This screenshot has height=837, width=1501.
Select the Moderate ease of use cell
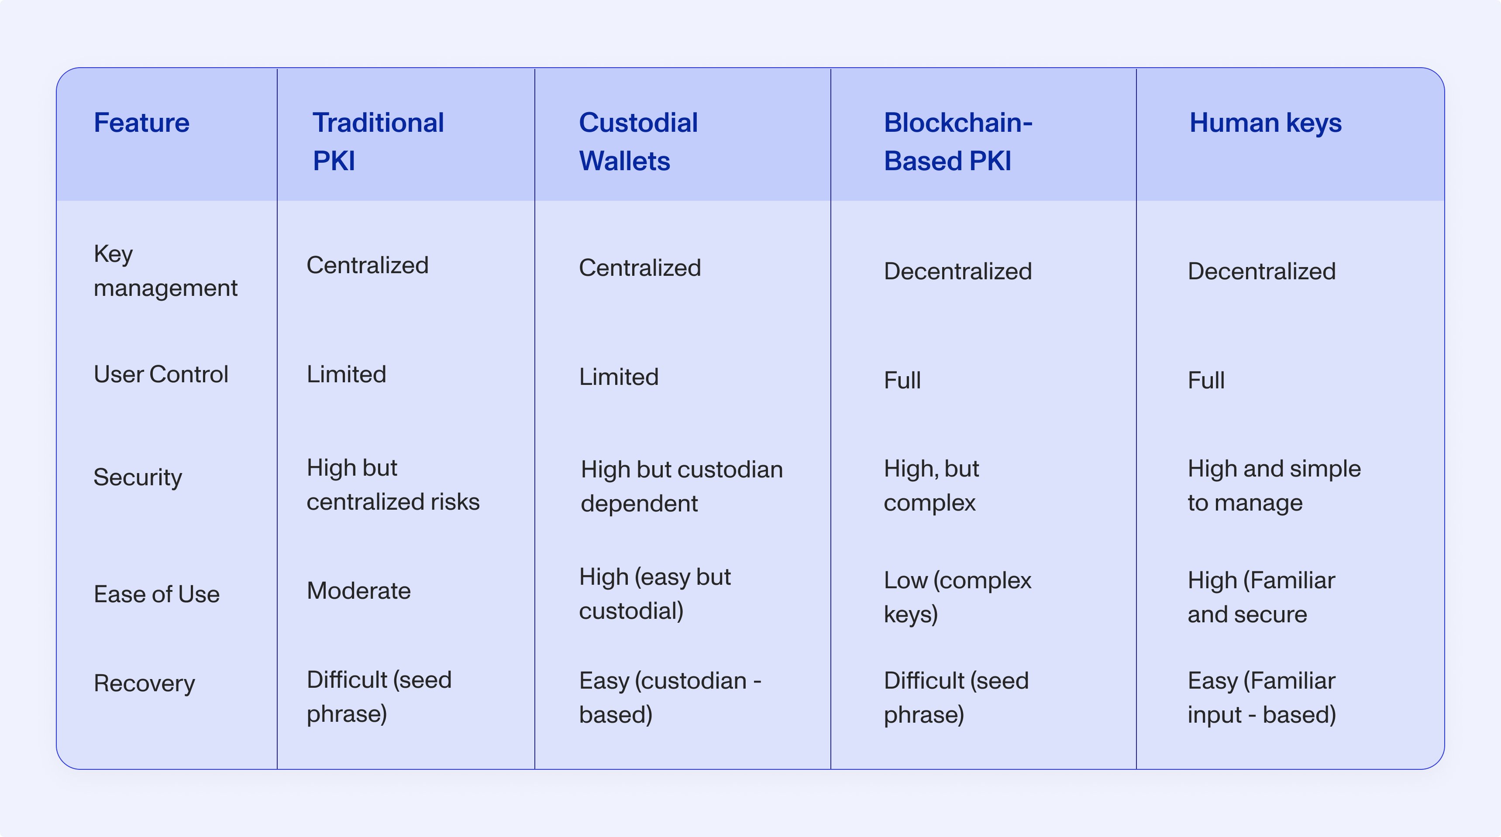click(359, 590)
